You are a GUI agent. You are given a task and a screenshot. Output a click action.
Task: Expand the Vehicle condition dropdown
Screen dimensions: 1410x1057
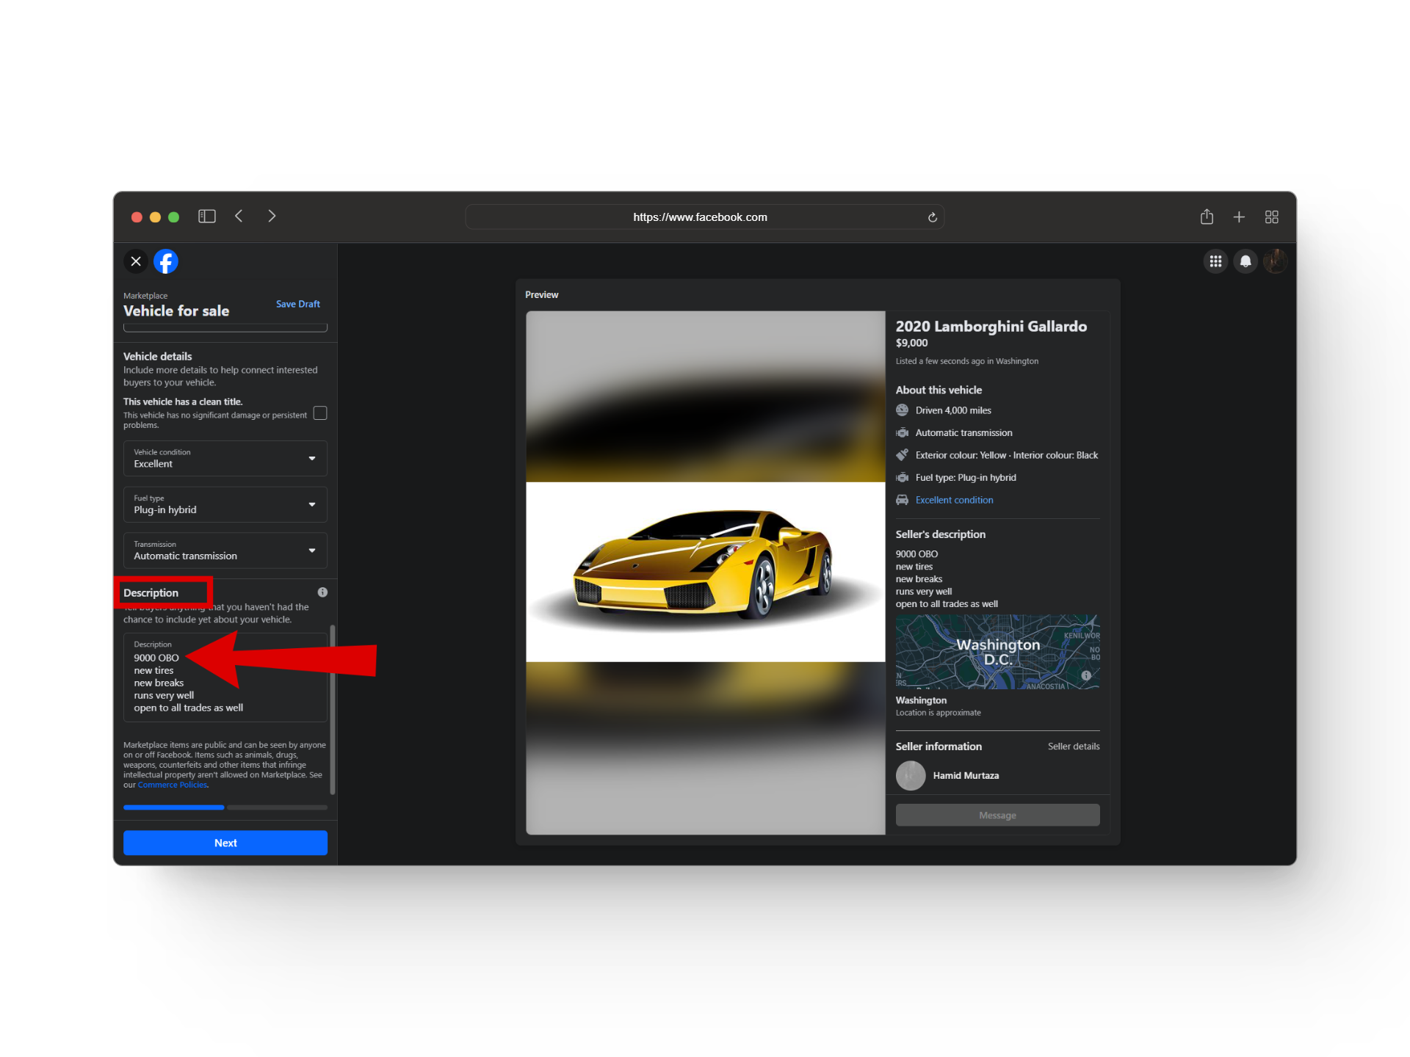click(x=225, y=458)
